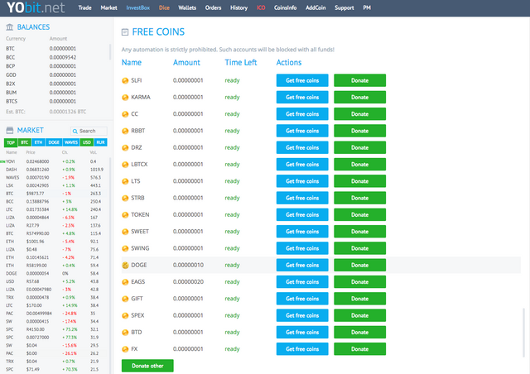The height and width of the screenshot is (374, 530).
Task: Click the GIFT coin icon
Action: 125,299
